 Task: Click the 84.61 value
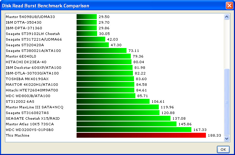point(141,90)
